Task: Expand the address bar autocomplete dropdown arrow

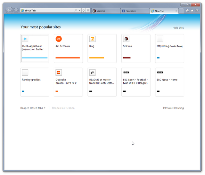Action: 79,11
